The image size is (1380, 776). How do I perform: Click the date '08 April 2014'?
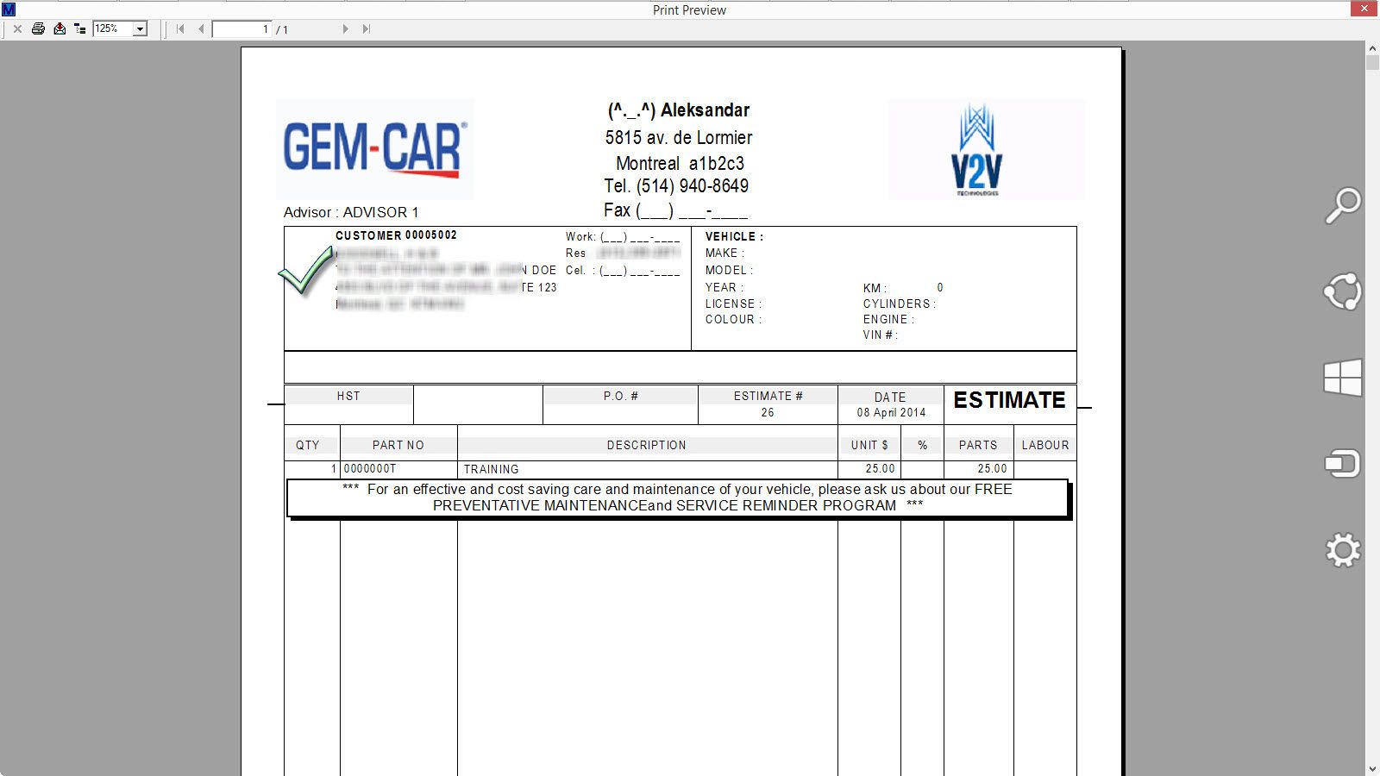[x=891, y=412]
